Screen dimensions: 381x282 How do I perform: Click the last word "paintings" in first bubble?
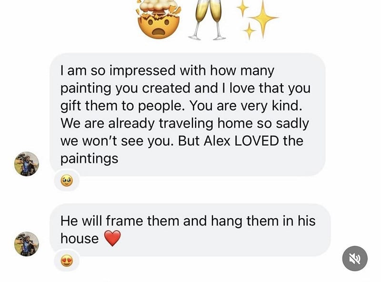tap(89, 158)
